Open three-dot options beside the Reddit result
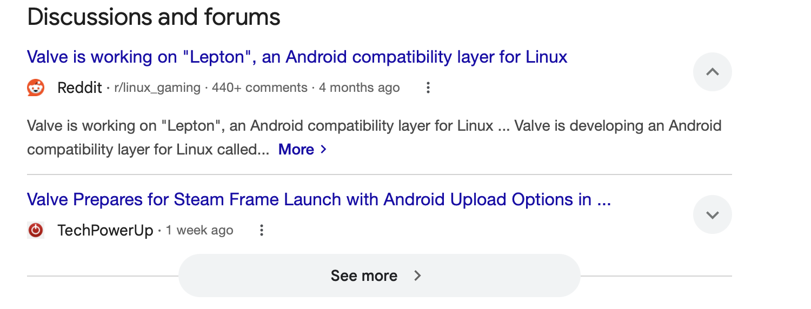The image size is (811, 309). tap(428, 88)
